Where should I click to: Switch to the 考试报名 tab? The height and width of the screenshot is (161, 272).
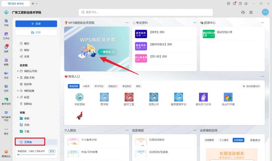[x=127, y=86]
